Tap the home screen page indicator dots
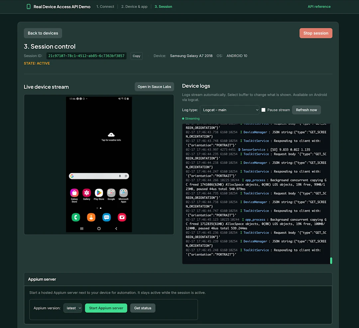This screenshot has height=328, width=359. coord(99,208)
